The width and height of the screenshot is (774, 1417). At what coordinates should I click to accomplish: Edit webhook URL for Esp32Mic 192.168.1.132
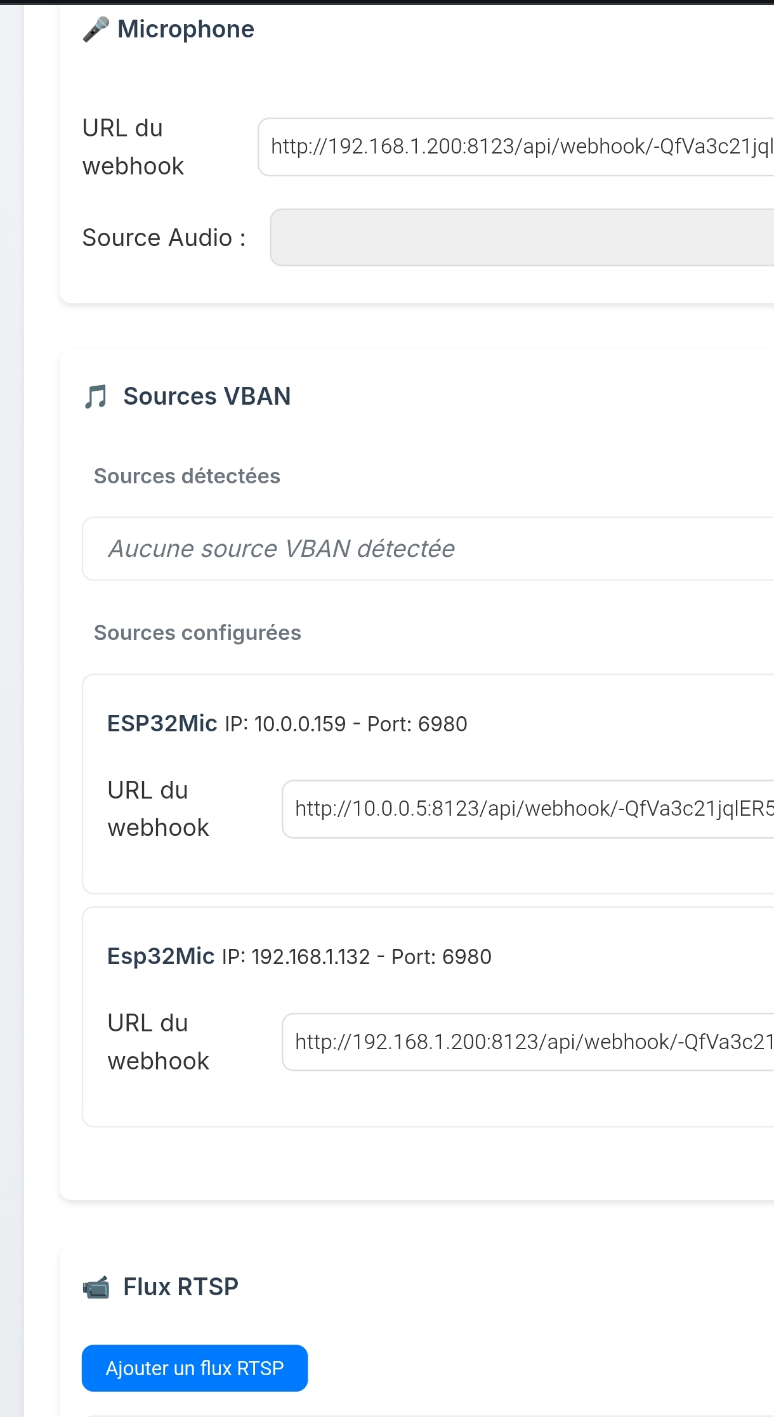528,1042
